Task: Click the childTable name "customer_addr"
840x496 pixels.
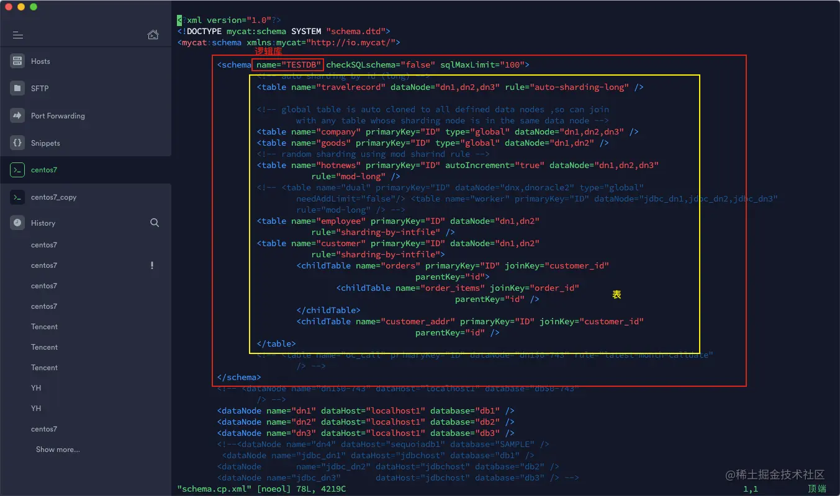Action: click(x=420, y=321)
